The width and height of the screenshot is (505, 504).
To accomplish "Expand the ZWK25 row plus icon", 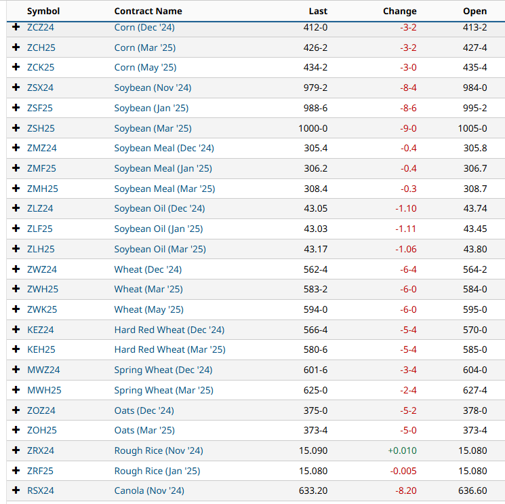I will tap(16, 309).
